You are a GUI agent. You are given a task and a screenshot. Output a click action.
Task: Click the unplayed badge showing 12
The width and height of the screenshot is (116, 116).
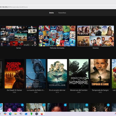click(87, 105)
